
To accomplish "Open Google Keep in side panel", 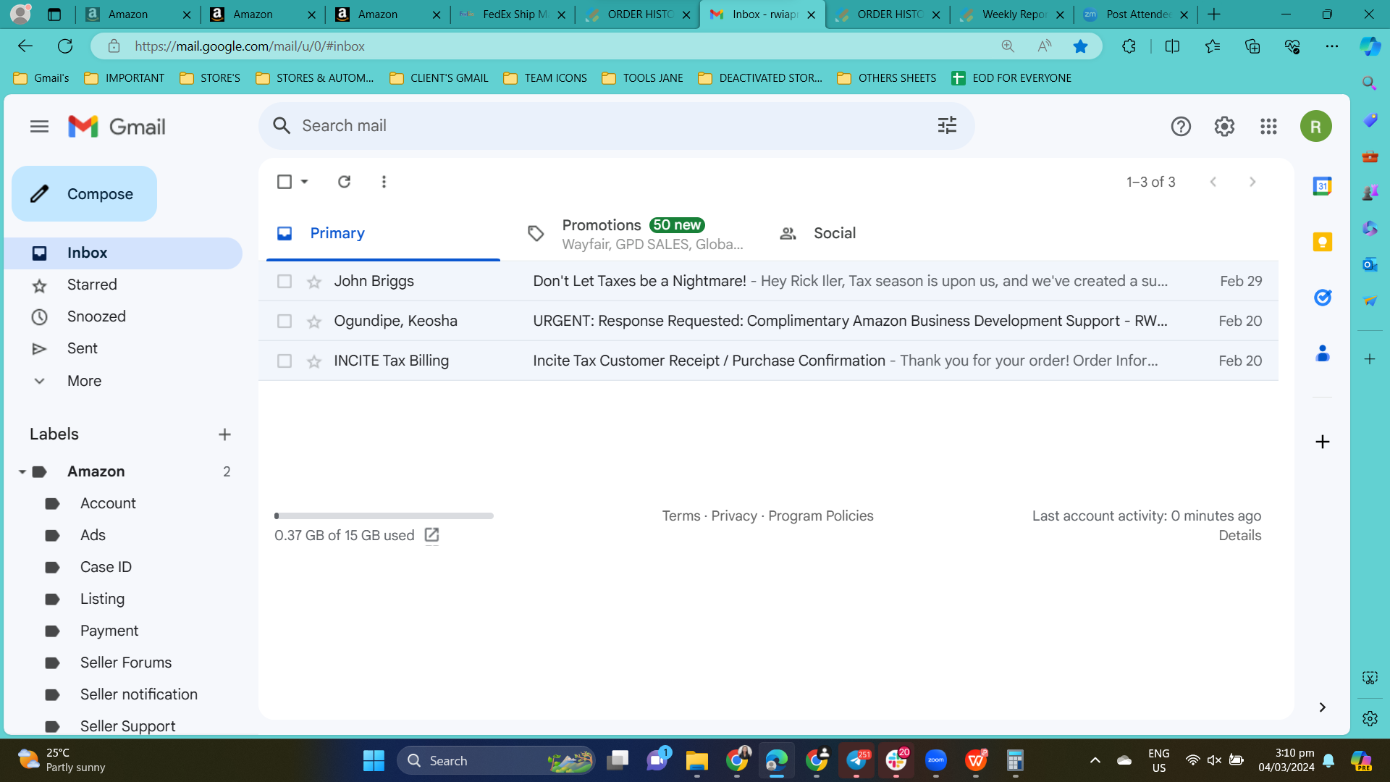I will [x=1322, y=242].
